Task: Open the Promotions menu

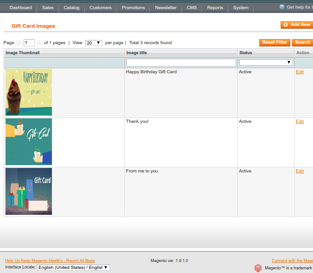Action: (133, 8)
